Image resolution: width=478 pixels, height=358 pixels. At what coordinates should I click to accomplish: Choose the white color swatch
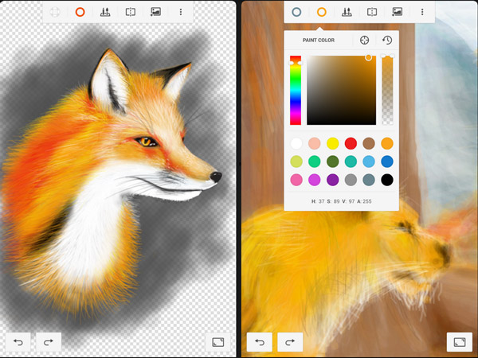296,143
